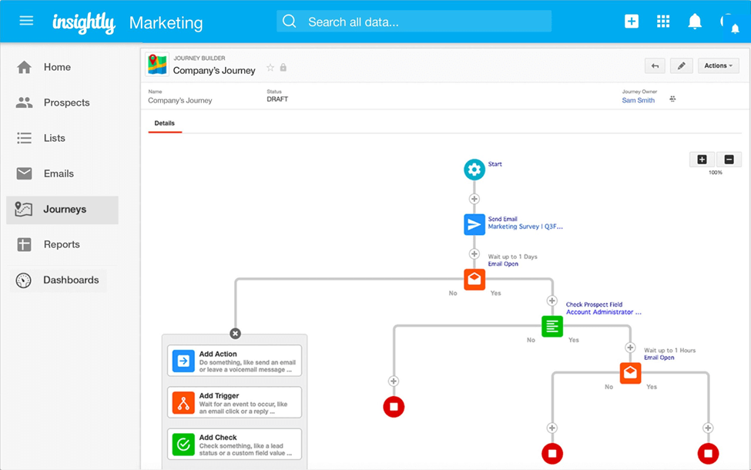The width and height of the screenshot is (751, 470).
Task: Toggle the lock icon beside journey title
Action: [283, 68]
